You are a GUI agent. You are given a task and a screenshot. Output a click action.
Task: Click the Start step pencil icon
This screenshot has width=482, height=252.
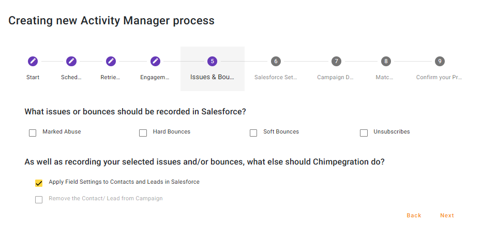point(33,61)
